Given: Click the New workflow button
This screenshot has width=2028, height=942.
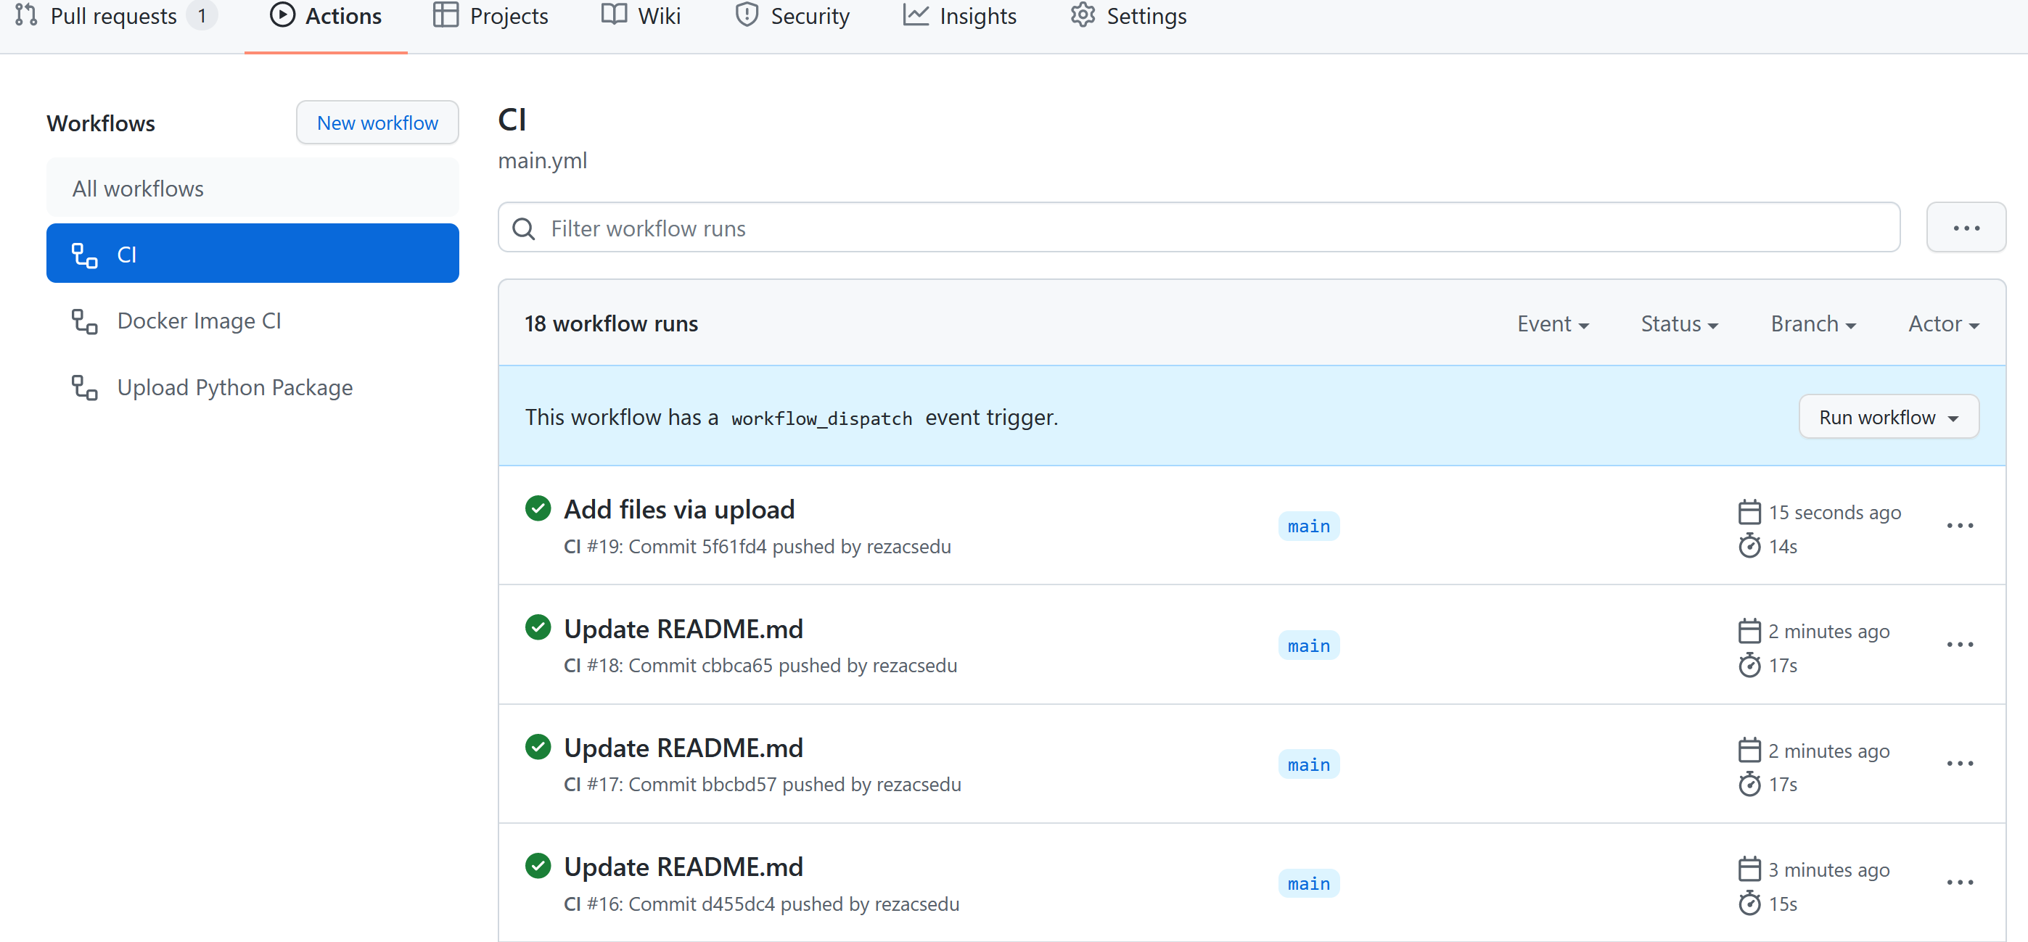Looking at the screenshot, I should tap(377, 123).
